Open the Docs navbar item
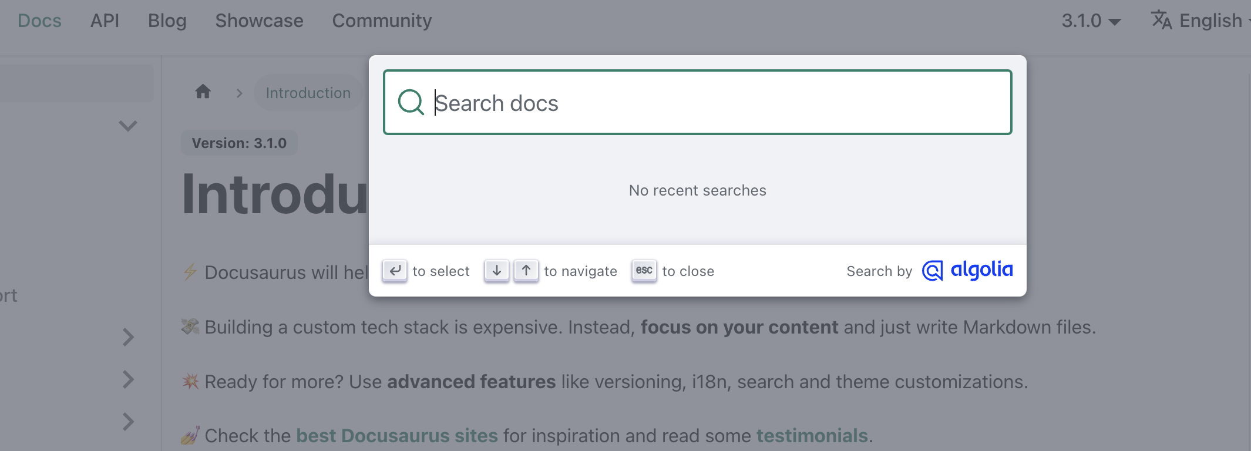The width and height of the screenshot is (1251, 451). tap(39, 21)
